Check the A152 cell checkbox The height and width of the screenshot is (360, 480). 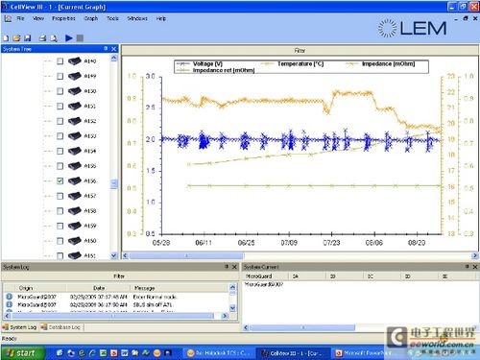click(60, 121)
